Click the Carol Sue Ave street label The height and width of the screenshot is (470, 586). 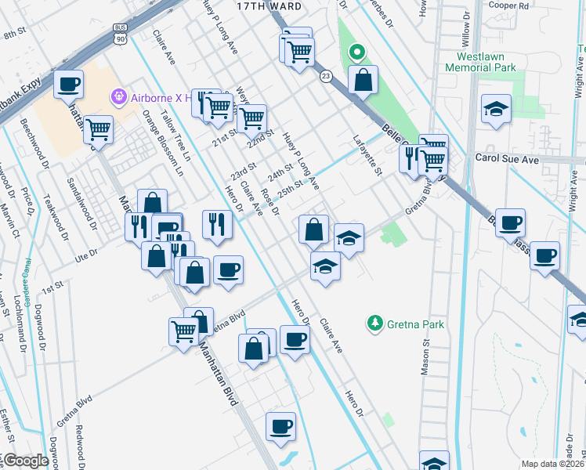507,159
